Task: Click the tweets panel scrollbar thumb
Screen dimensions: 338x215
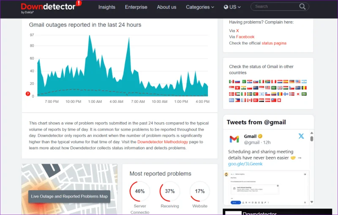Action: [x=312, y=139]
